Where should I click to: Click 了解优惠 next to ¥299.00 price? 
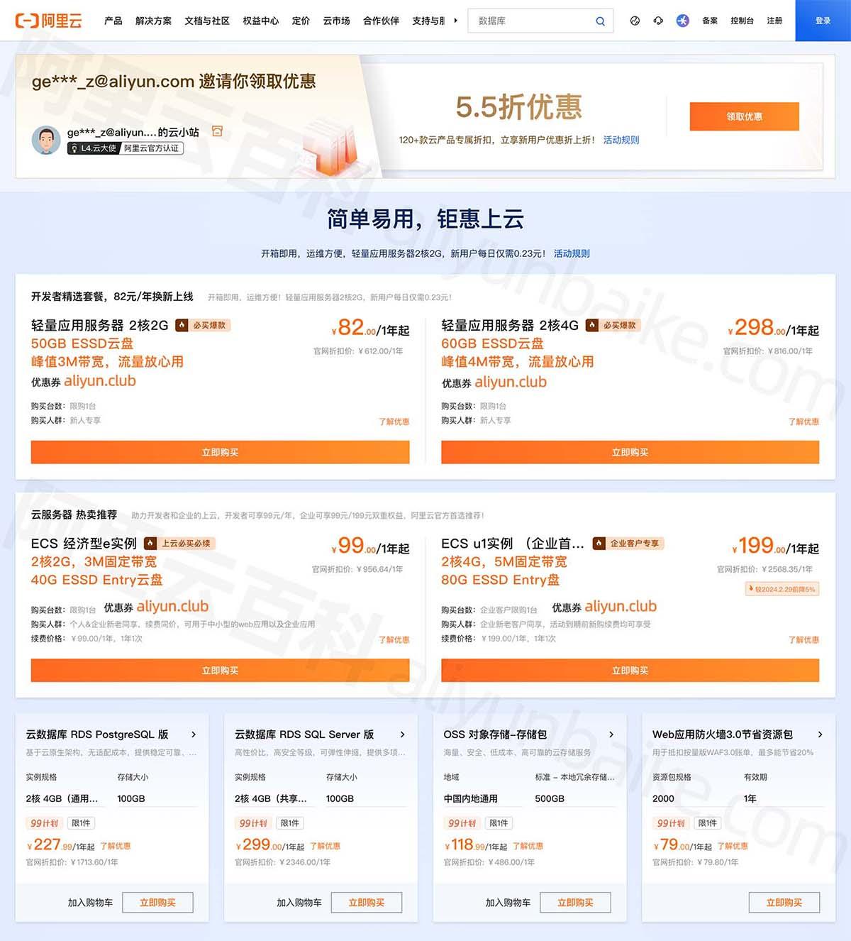click(325, 846)
